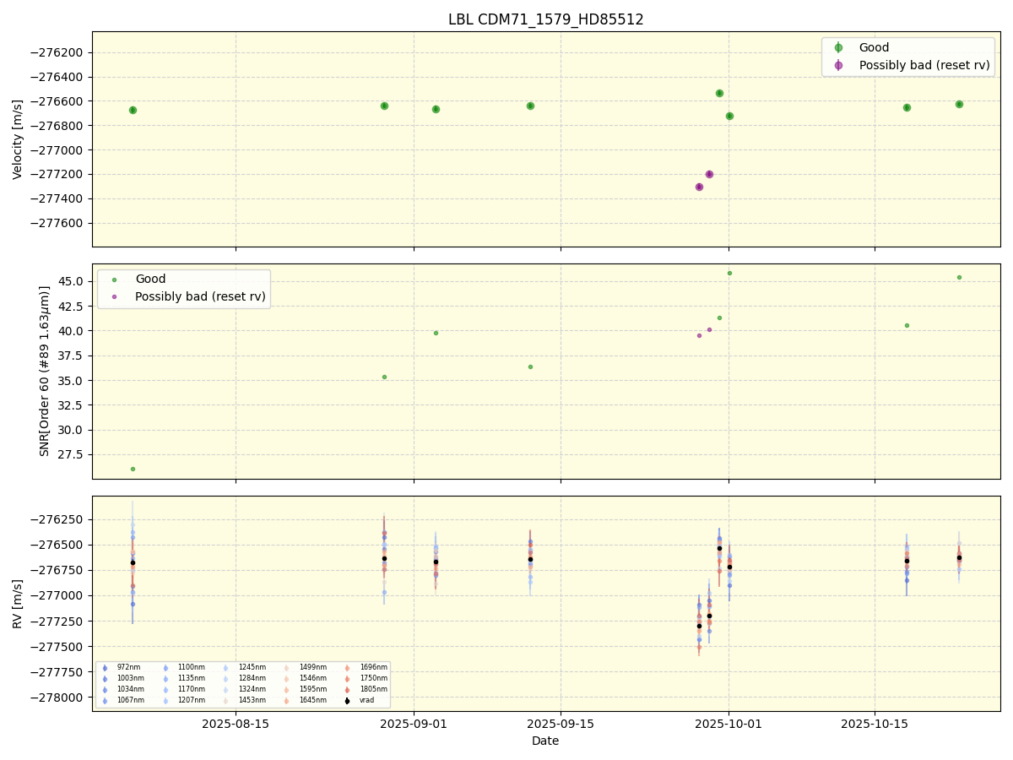Click the 1645nm legend marker
Screen dimensions: 1013x760
pos(287,701)
